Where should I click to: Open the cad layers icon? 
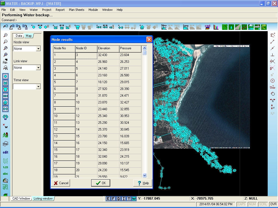coord(207,27)
